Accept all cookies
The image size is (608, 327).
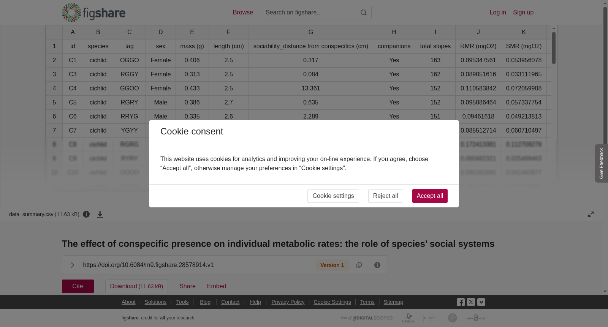(430, 196)
